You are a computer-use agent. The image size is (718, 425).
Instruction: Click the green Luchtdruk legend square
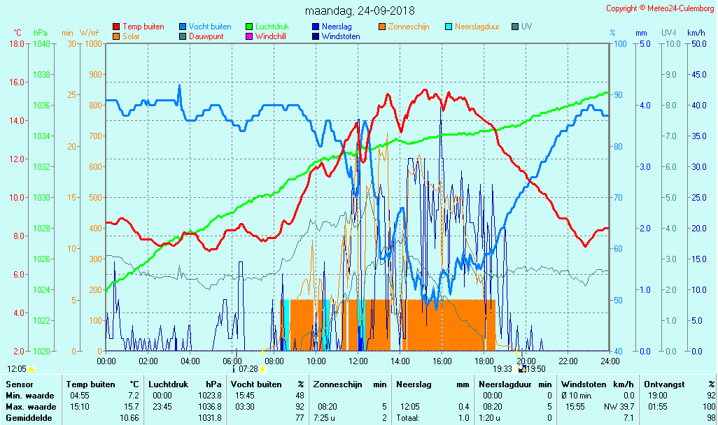tap(249, 27)
